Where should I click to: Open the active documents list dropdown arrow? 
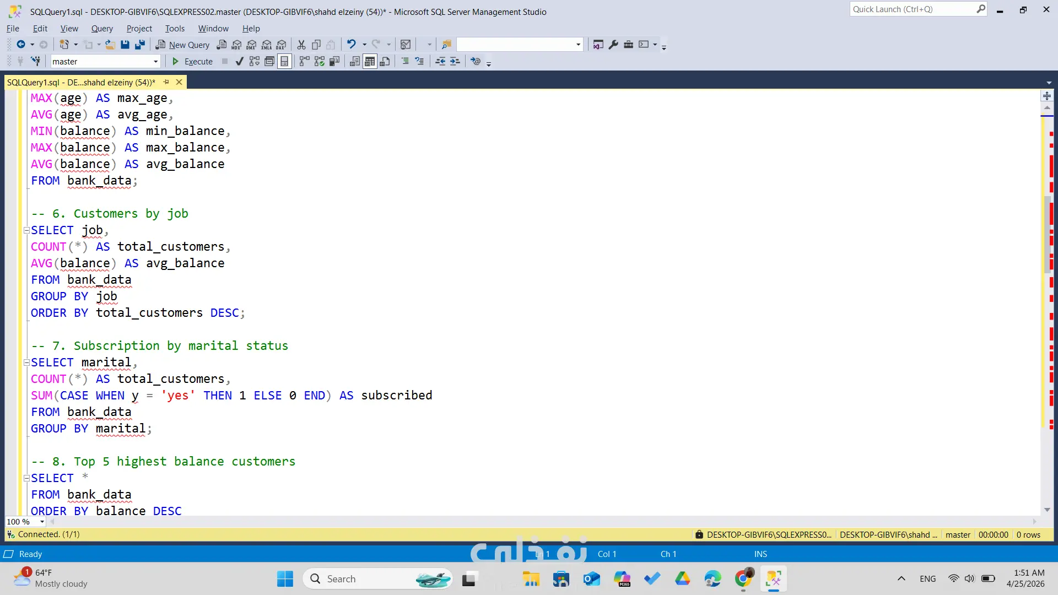(x=1049, y=83)
